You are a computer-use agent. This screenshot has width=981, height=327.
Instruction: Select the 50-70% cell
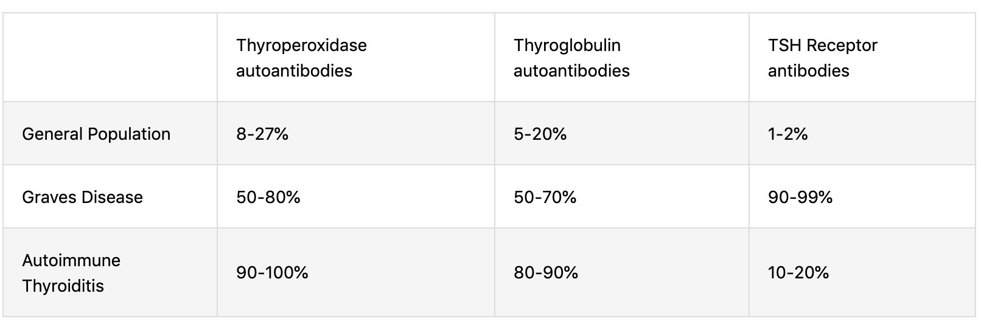pos(545,198)
